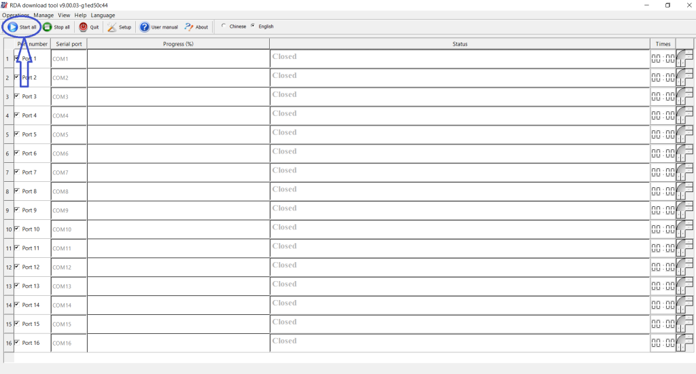Select the Chinese language radio button
Image resolution: width=696 pixels, height=374 pixels.
(224, 26)
